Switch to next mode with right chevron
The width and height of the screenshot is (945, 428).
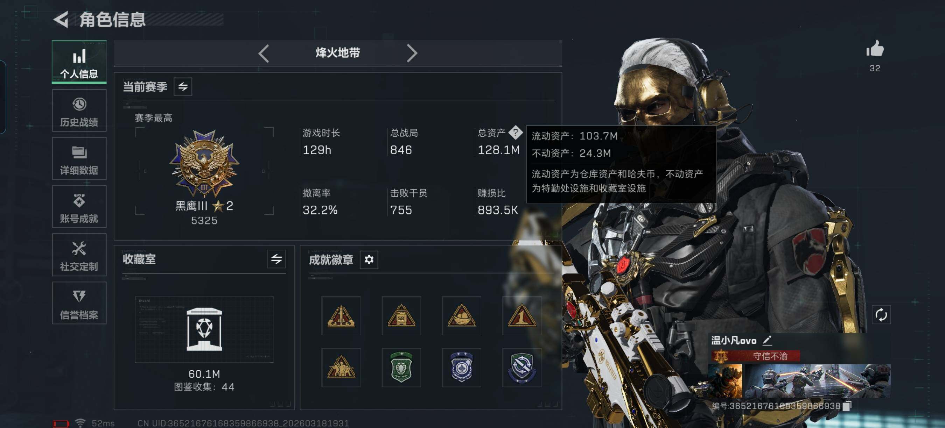coord(412,53)
